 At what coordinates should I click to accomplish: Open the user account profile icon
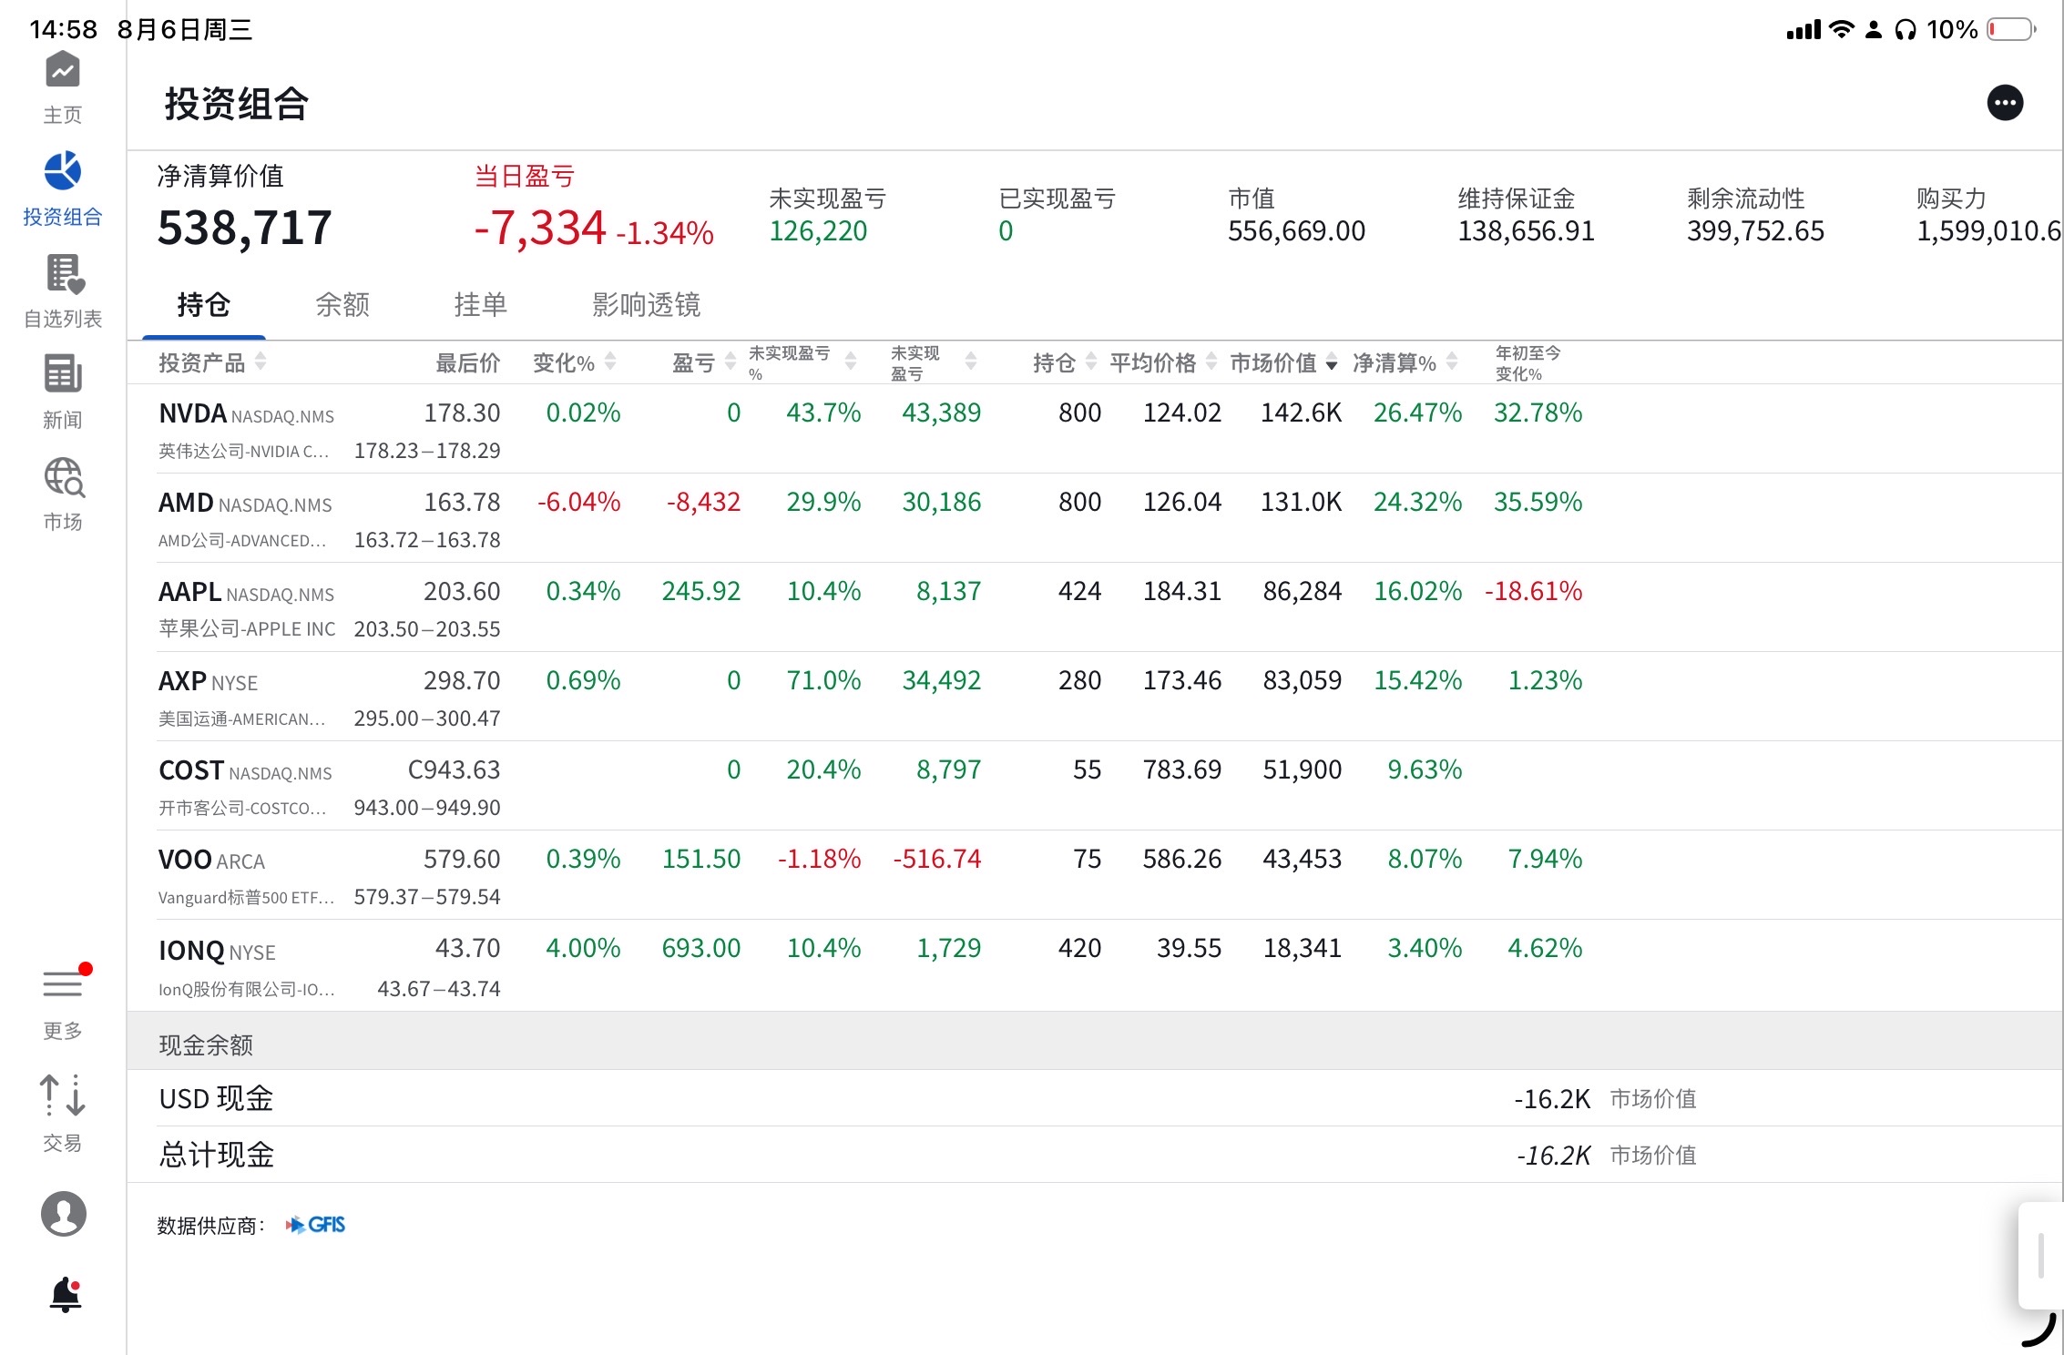(64, 1213)
